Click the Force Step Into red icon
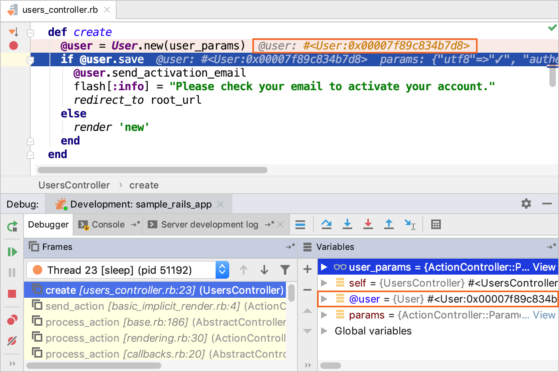This screenshot has height=372, width=559. point(368,224)
